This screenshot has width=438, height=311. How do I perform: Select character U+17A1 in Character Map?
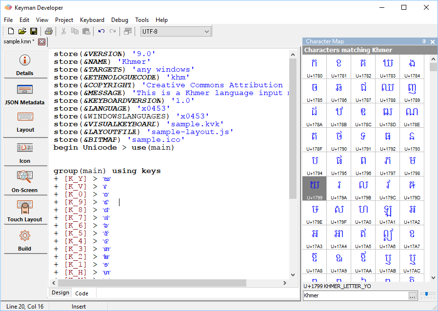[x=388, y=213]
